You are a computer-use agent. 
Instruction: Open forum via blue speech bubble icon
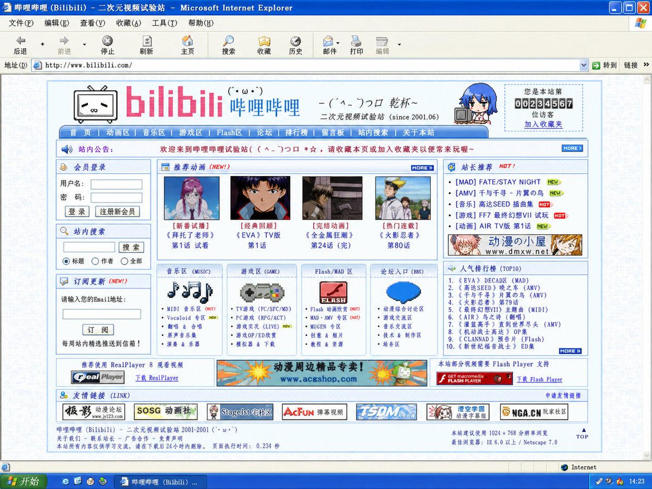click(403, 292)
